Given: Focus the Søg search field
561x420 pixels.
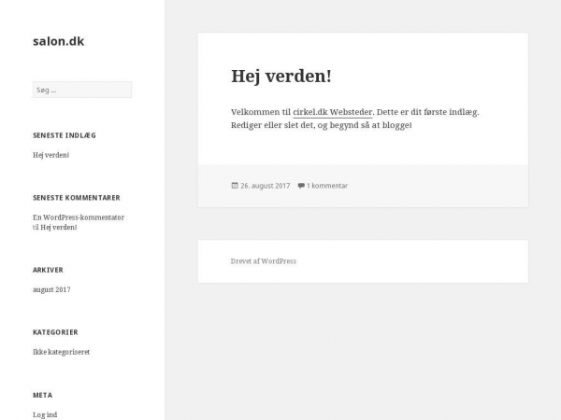Looking at the screenshot, I should [82, 90].
